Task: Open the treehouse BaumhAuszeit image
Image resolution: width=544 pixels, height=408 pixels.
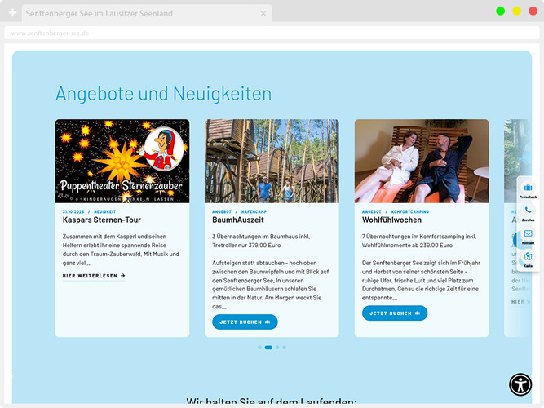Action: click(x=272, y=161)
